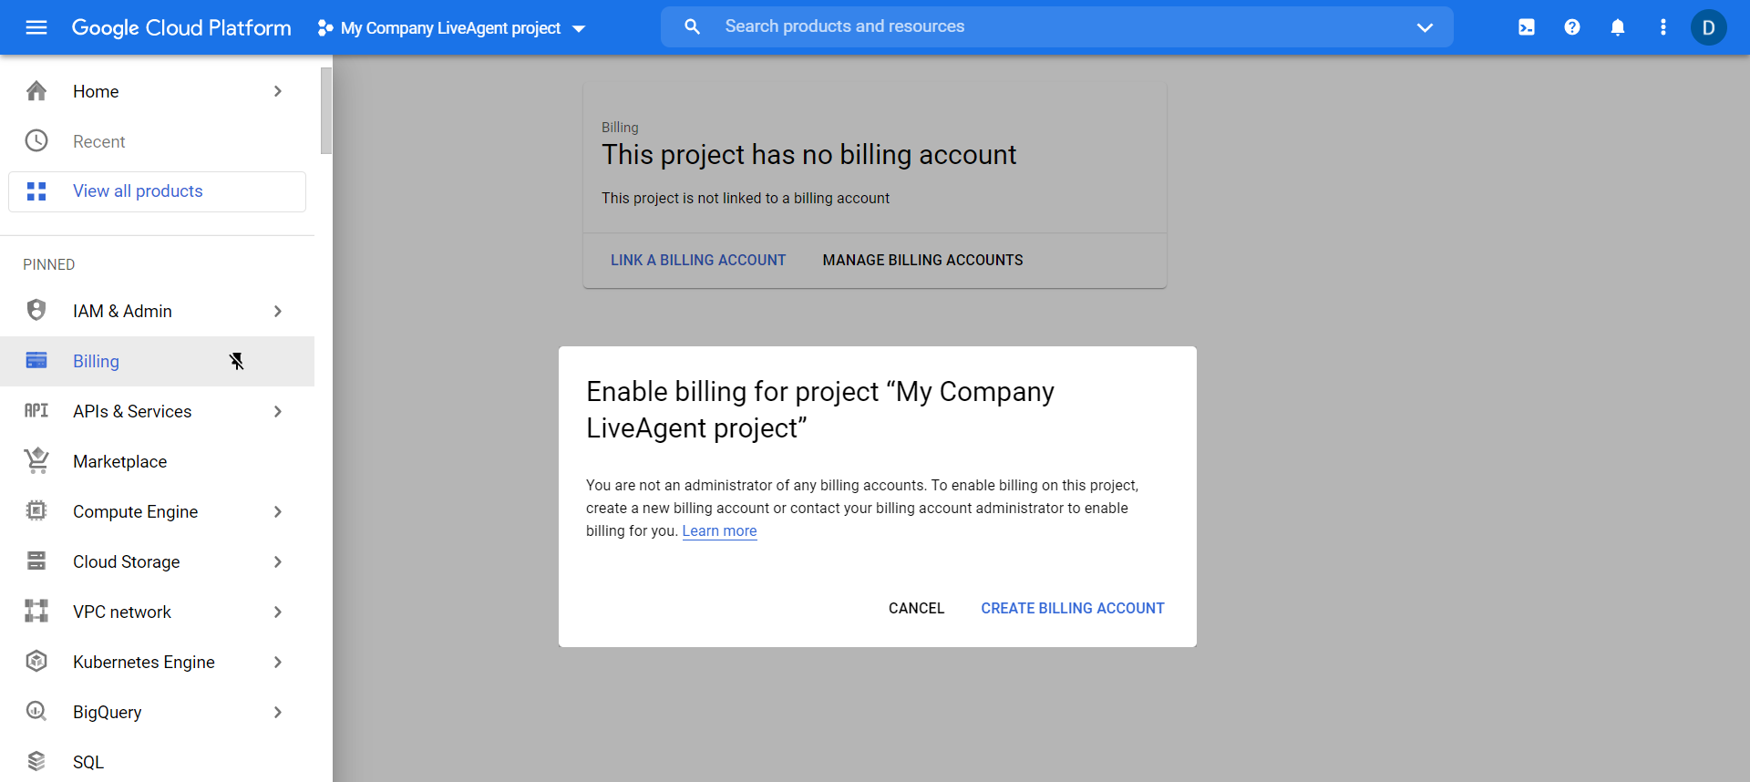Expand the Cloud Storage submenu chevron
Screen dimensions: 1750x782
coord(278,561)
